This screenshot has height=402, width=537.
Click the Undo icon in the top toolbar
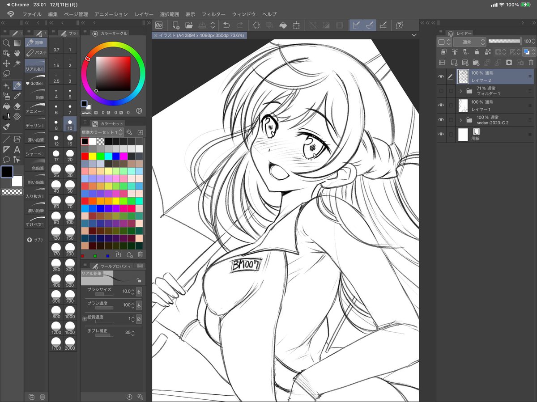point(226,25)
